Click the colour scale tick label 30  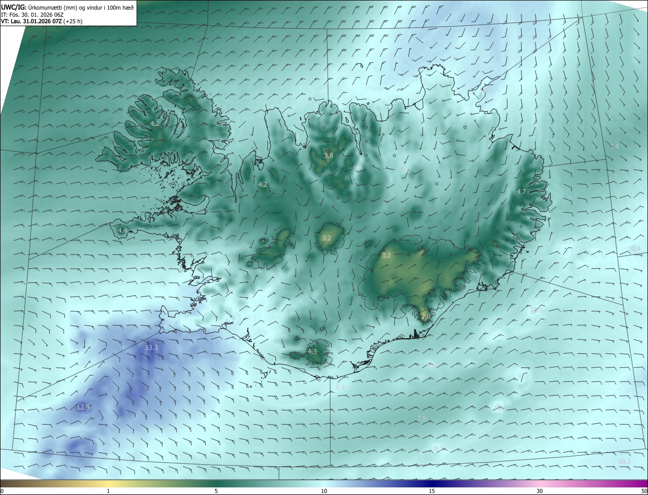(x=540, y=491)
